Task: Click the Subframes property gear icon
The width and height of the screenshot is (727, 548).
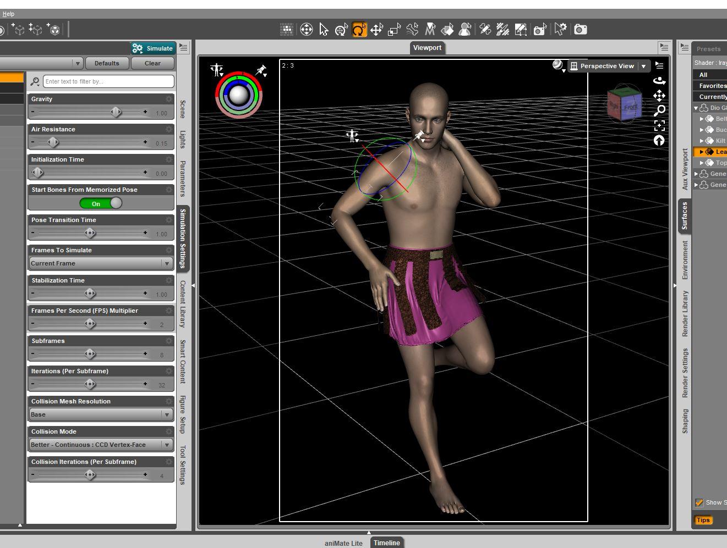Action: pos(168,341)
